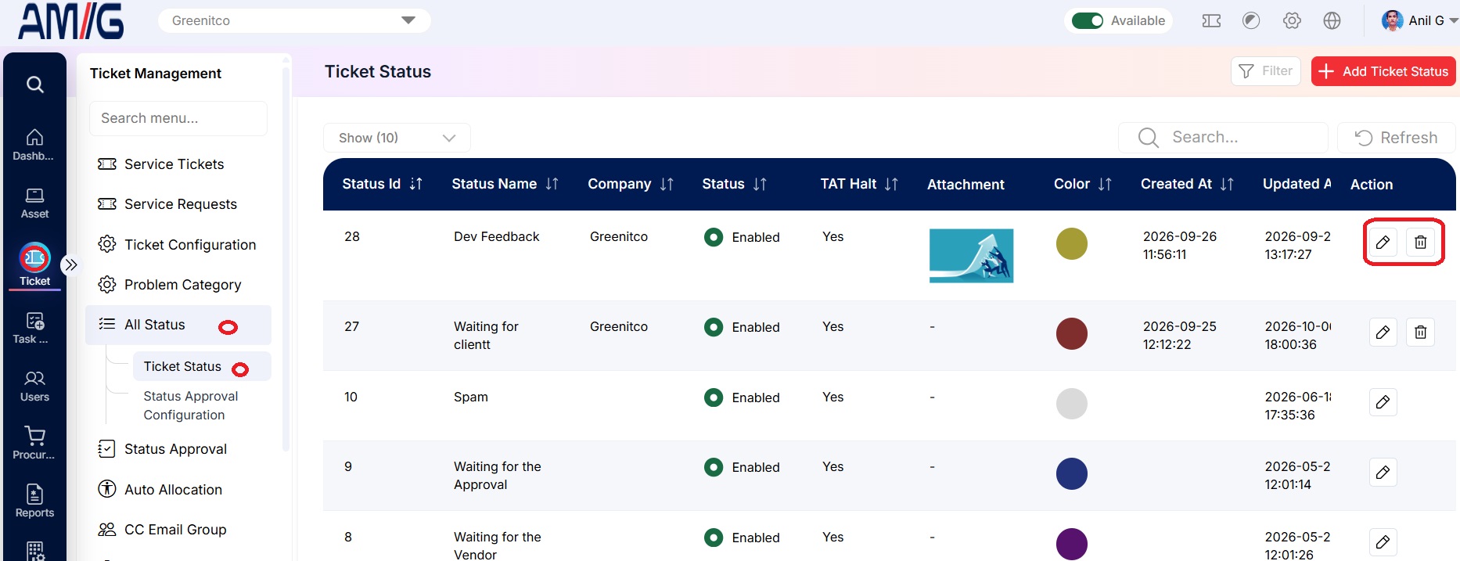Open Status Approval menu item
Screen dimensions: 1460x561
[178, 449]
